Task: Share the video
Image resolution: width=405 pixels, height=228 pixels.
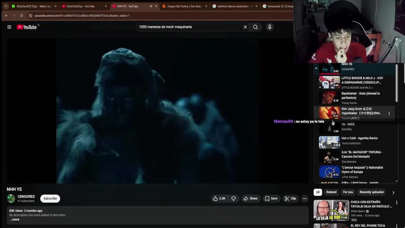Action: pos(250,199)
